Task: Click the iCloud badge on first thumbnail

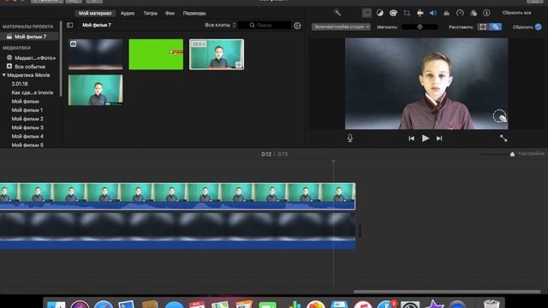Action: pos(73,44)
